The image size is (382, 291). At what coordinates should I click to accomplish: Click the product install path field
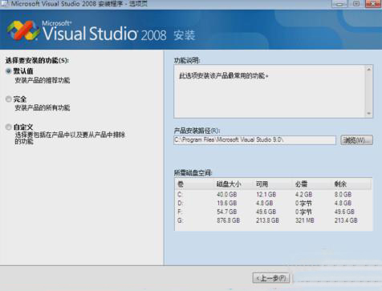coord(254,140)
